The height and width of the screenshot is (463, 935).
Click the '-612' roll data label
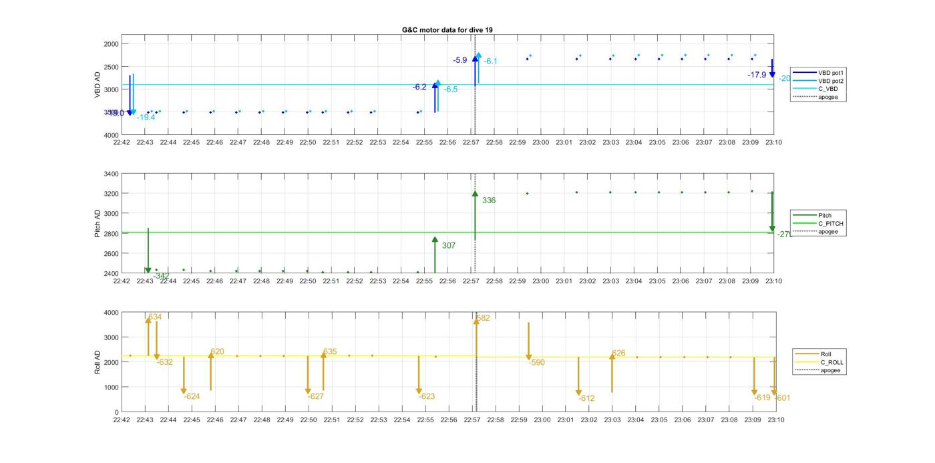[586, 398]
